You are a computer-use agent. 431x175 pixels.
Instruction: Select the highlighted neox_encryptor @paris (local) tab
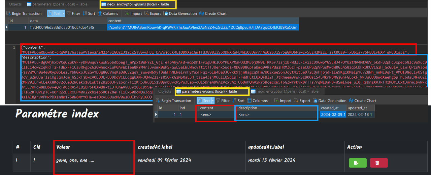[x=138, y=4]
